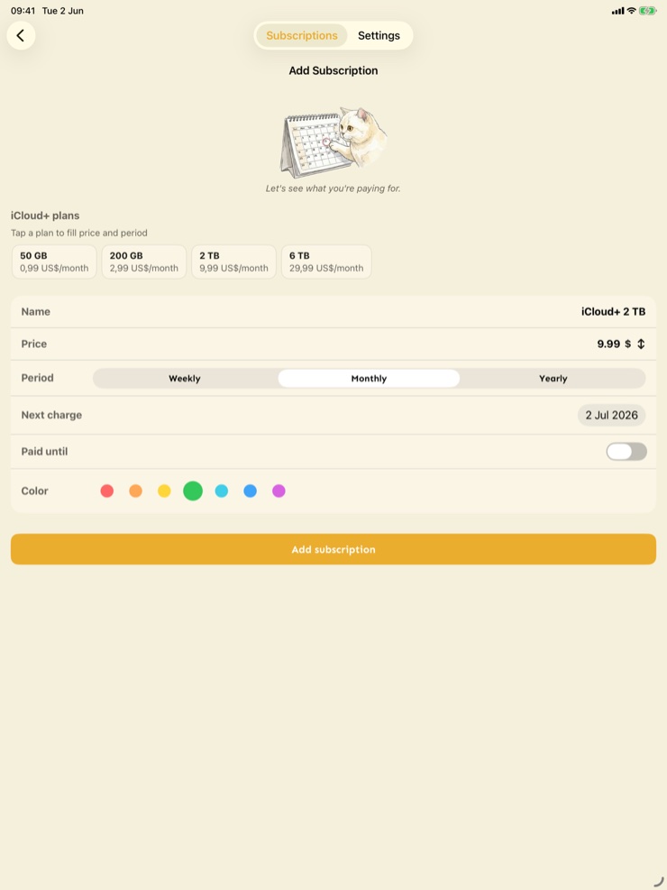The image size is (667, 890).
Task: Tap 'Let's see what you're paying for.' caption
Action: pyautogui.click(x=333, y=188)
